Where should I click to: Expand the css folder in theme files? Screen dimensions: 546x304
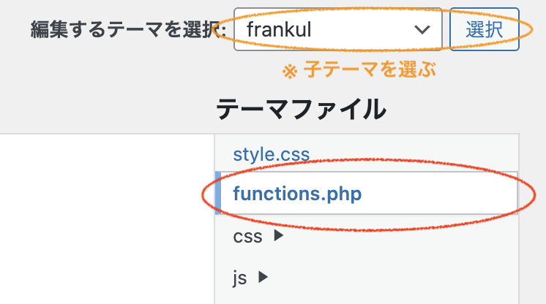(258, 236)
